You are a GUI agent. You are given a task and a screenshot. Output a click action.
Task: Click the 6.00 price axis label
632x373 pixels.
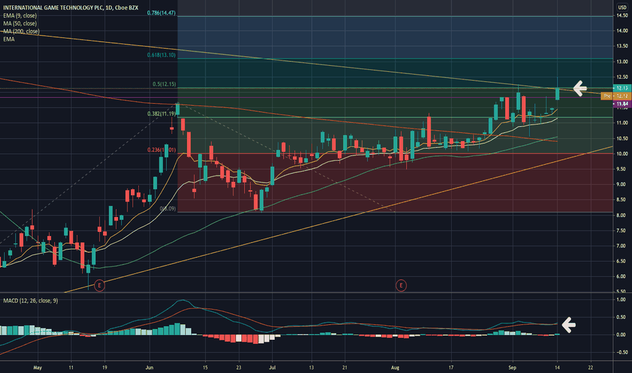coord(622,277)
